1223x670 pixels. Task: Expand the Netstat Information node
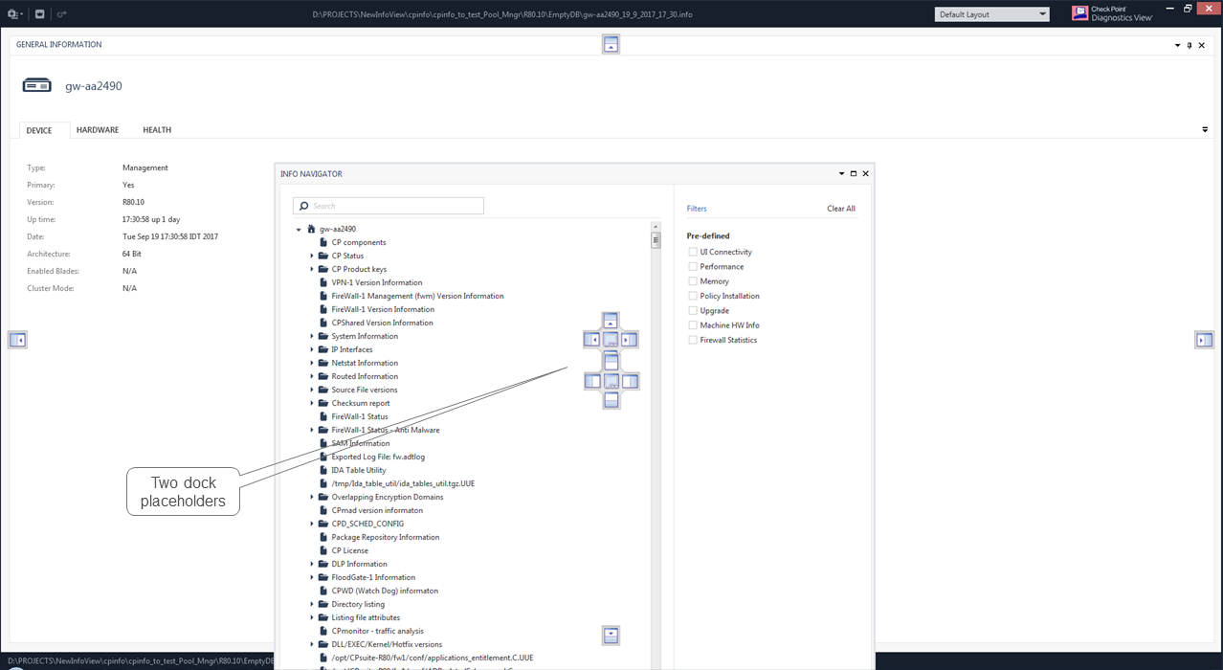click(312, 363)
